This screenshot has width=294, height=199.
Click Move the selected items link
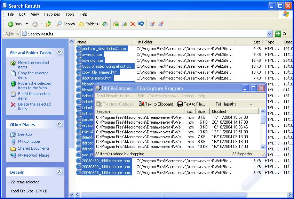33,65
